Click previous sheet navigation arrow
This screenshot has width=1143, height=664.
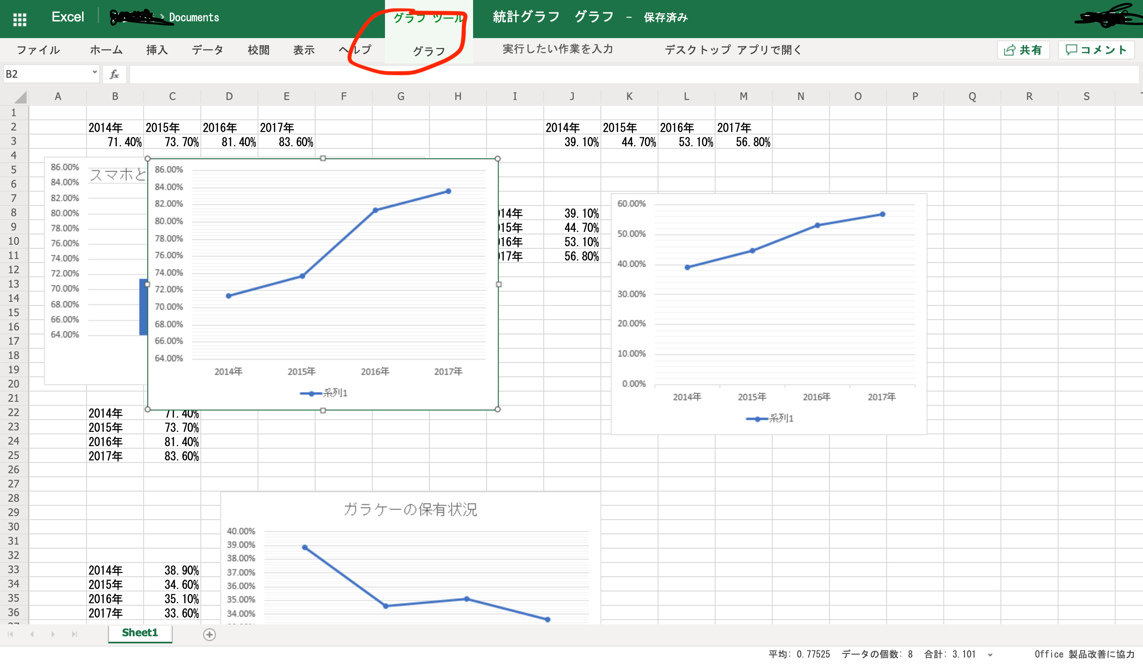[x=32, y=634]
